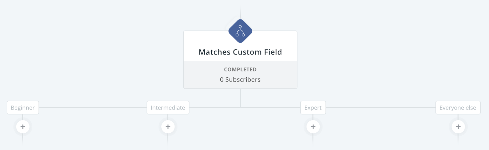View the 0 Subscribers count
Viewport: 489px width, 150px height.
click(x=240, y=79)
